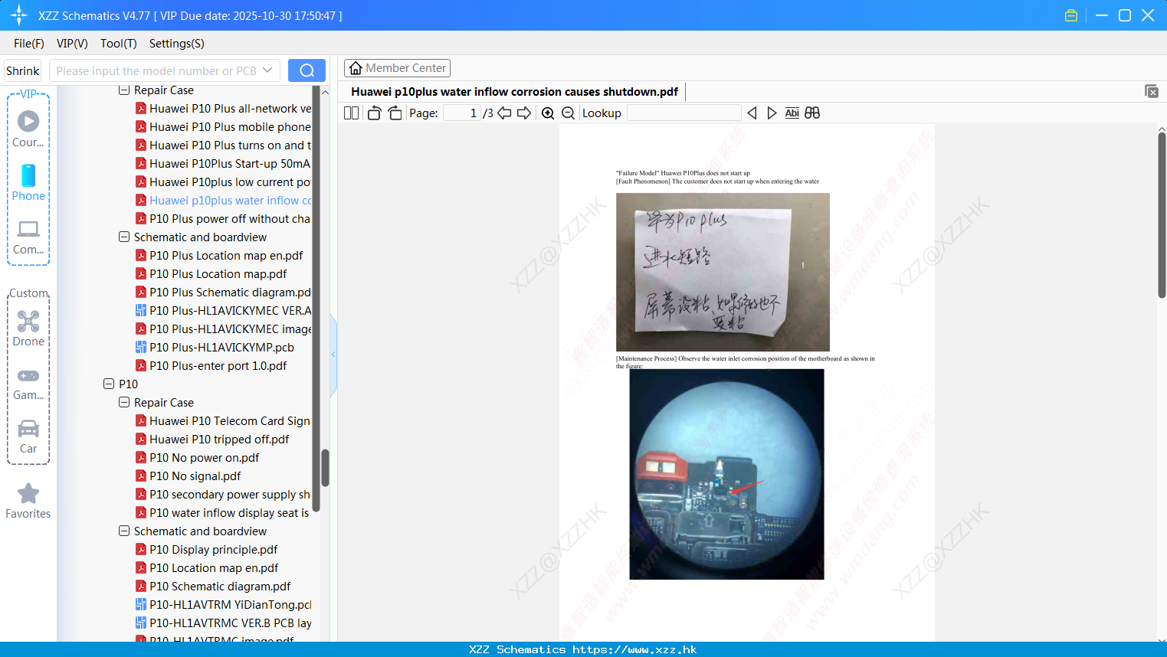
Task: Rotate the page clockwise
Action: coord(395,113)
